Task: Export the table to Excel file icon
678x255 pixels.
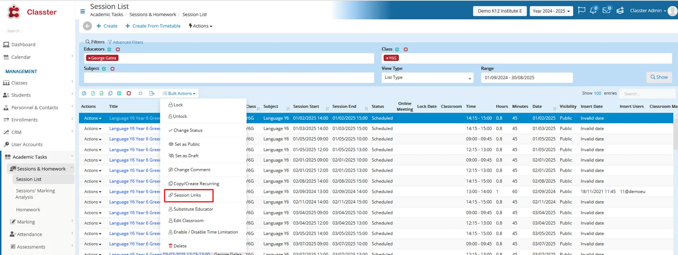Action: point(93,93)
